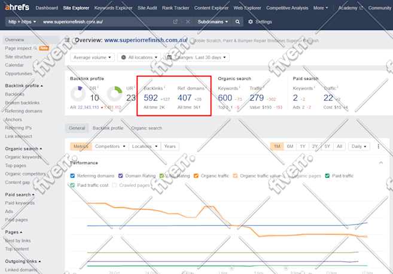
Task: Click the 600 organic keywords count
Action: click(x=225, y=98)
